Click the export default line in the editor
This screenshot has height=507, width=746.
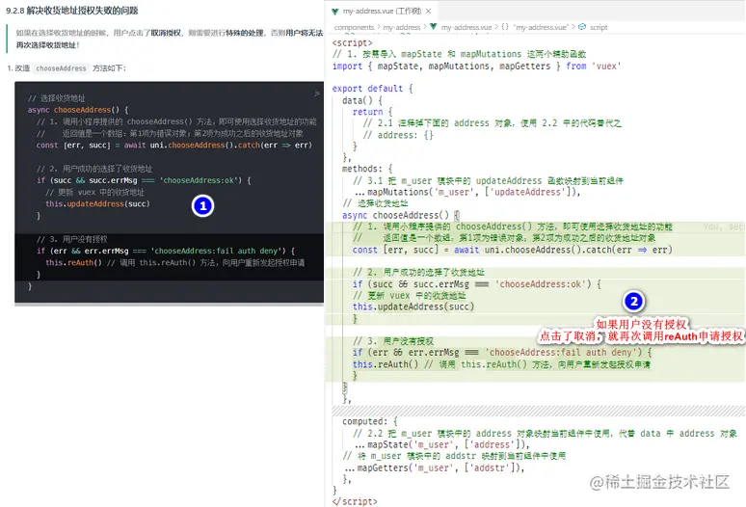click(x=372, y=89)
